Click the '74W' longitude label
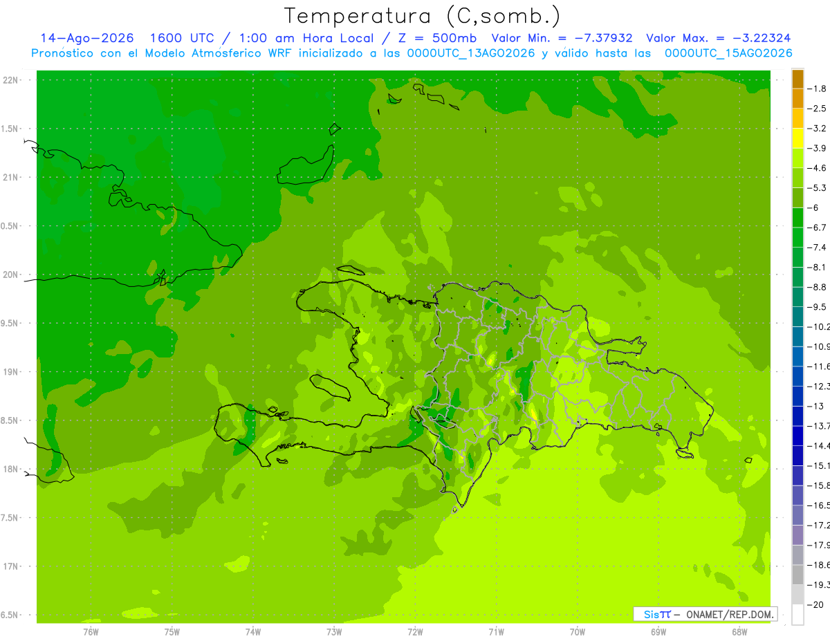Screen dimensions: 830x641 (252, 632)
